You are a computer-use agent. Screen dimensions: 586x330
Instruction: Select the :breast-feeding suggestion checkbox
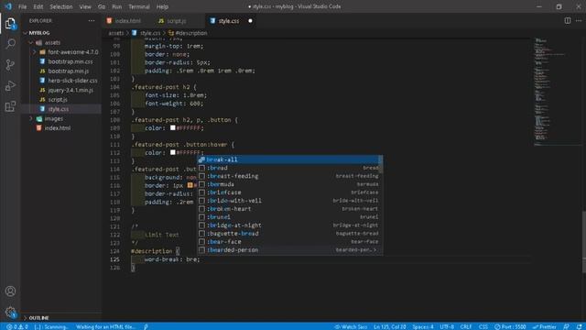(x=201, y=176)
